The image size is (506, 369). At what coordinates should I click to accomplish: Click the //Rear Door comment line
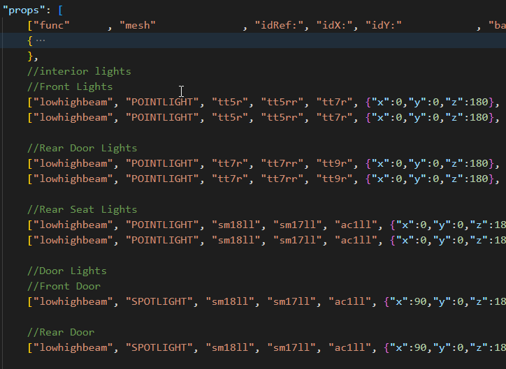(x=61, y=332)
